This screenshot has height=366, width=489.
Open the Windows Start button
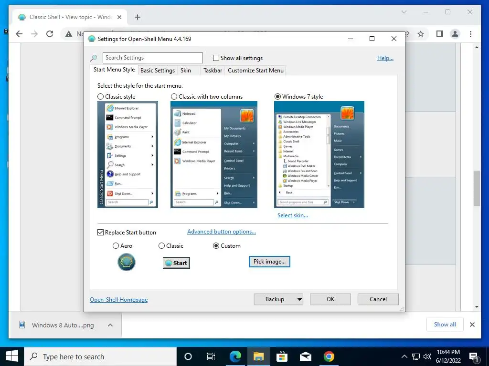[x=12, y=356]
